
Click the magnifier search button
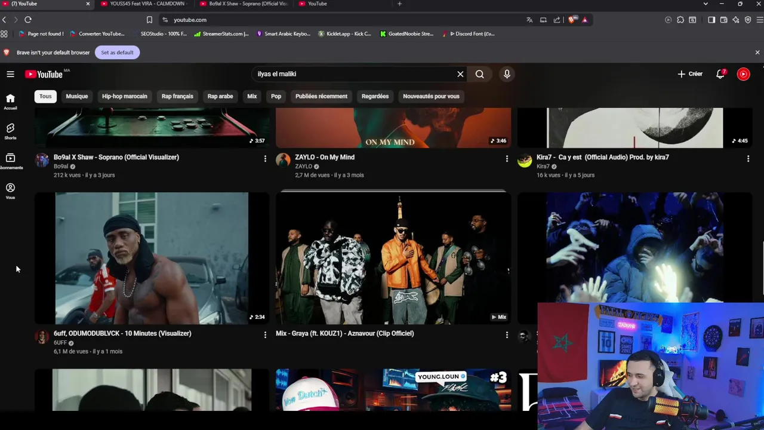point(480,74)
